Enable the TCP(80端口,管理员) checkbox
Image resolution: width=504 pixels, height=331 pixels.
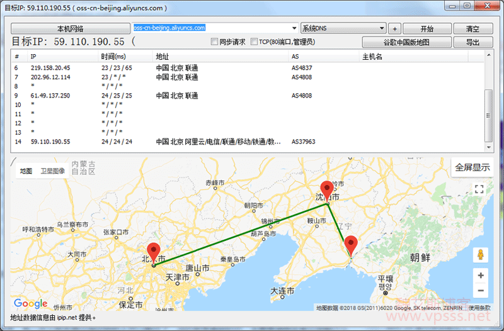click(255, 42)
